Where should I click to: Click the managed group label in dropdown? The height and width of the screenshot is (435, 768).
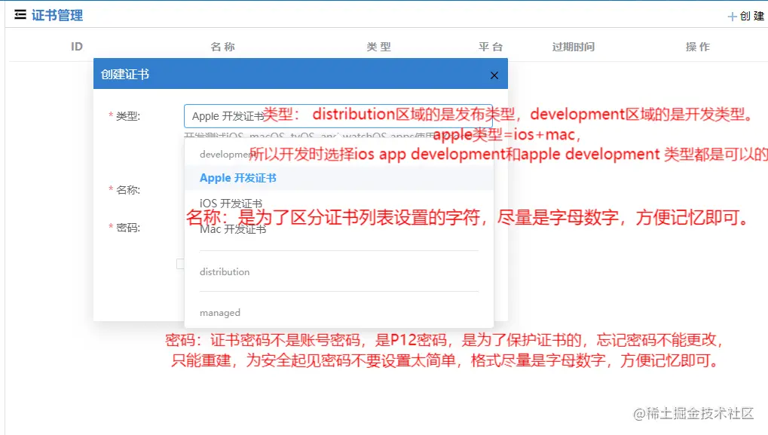point(220,313)
